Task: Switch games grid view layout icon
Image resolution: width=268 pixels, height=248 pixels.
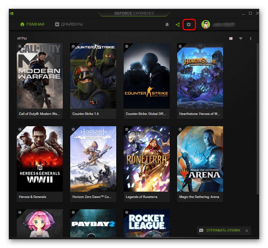Action: point(231,38)
